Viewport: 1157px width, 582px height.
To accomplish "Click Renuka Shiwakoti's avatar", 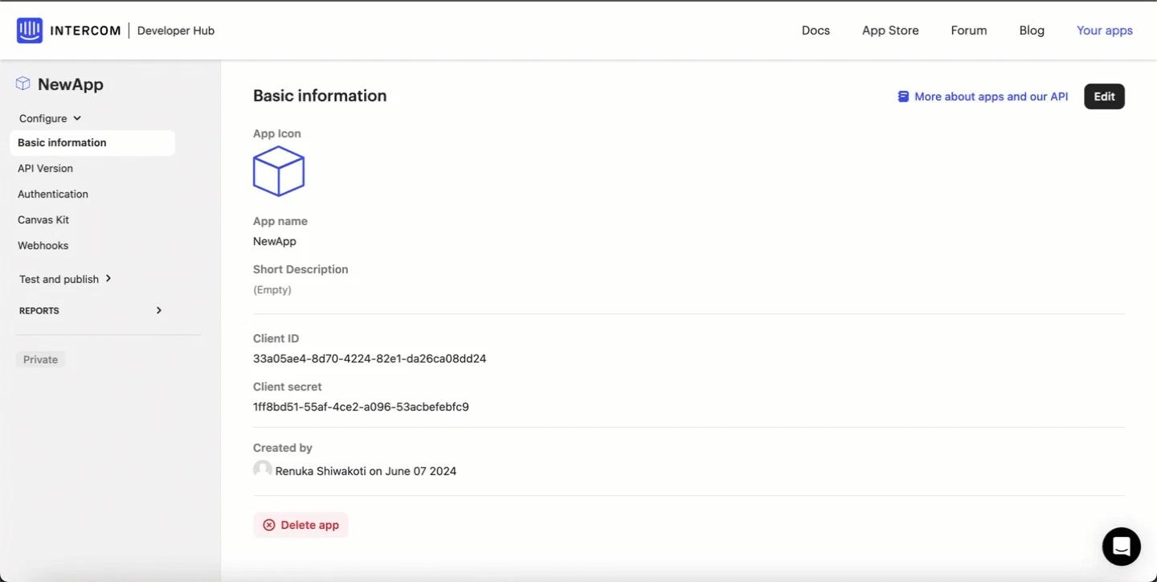I will tap(263, 469).
